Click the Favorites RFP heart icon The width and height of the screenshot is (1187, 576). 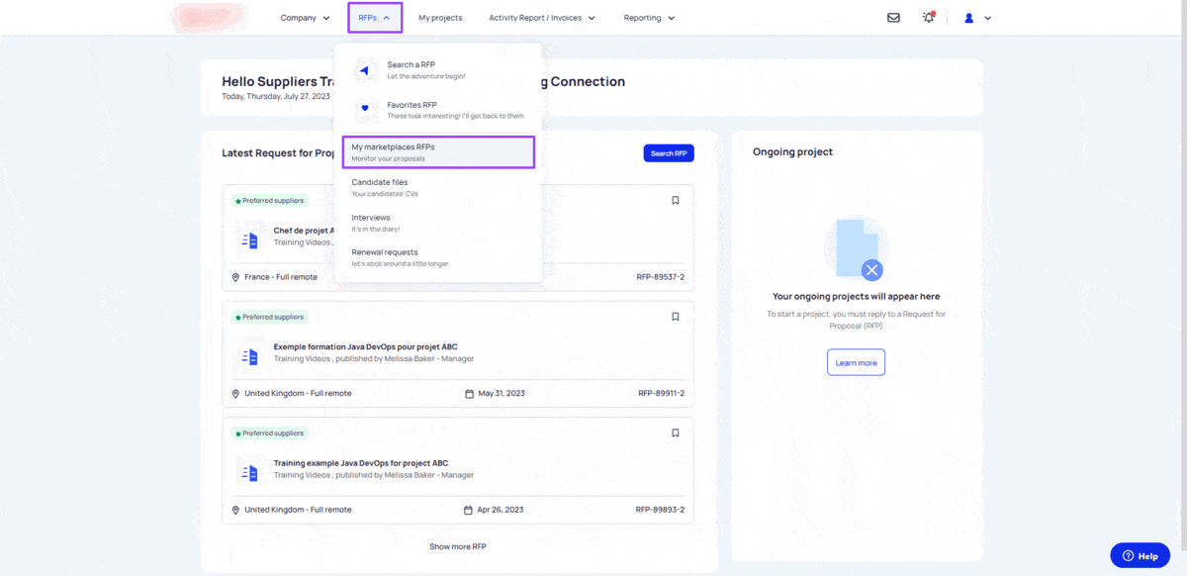click(365, 108)
